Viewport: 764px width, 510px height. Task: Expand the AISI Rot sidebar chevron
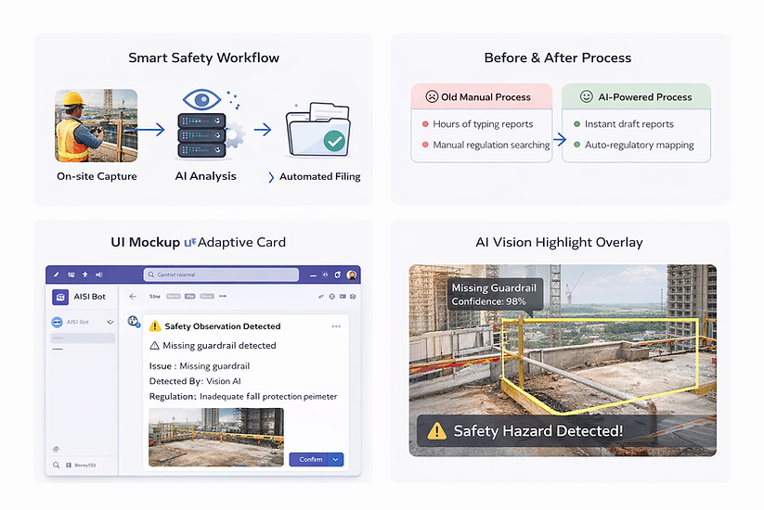tap(110, 322)
